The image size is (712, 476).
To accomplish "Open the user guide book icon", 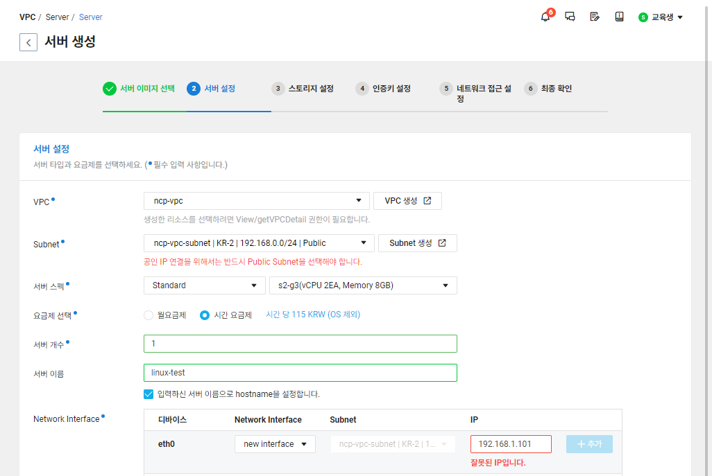I will (x=620, y=17).
